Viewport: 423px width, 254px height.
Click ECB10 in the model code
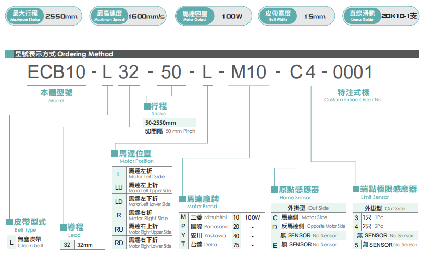56,72
